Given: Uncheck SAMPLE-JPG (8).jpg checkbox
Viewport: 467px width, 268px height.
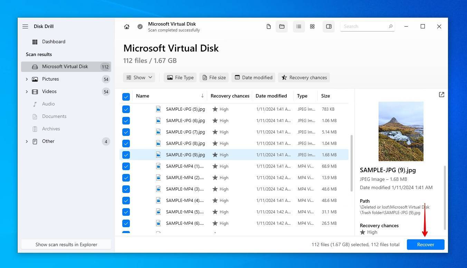Looking at the screenshot, I should 126,144.
